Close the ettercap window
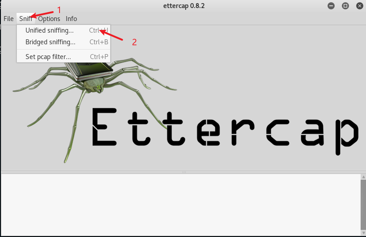The image size is (366, 237). (x=359, y=6)
